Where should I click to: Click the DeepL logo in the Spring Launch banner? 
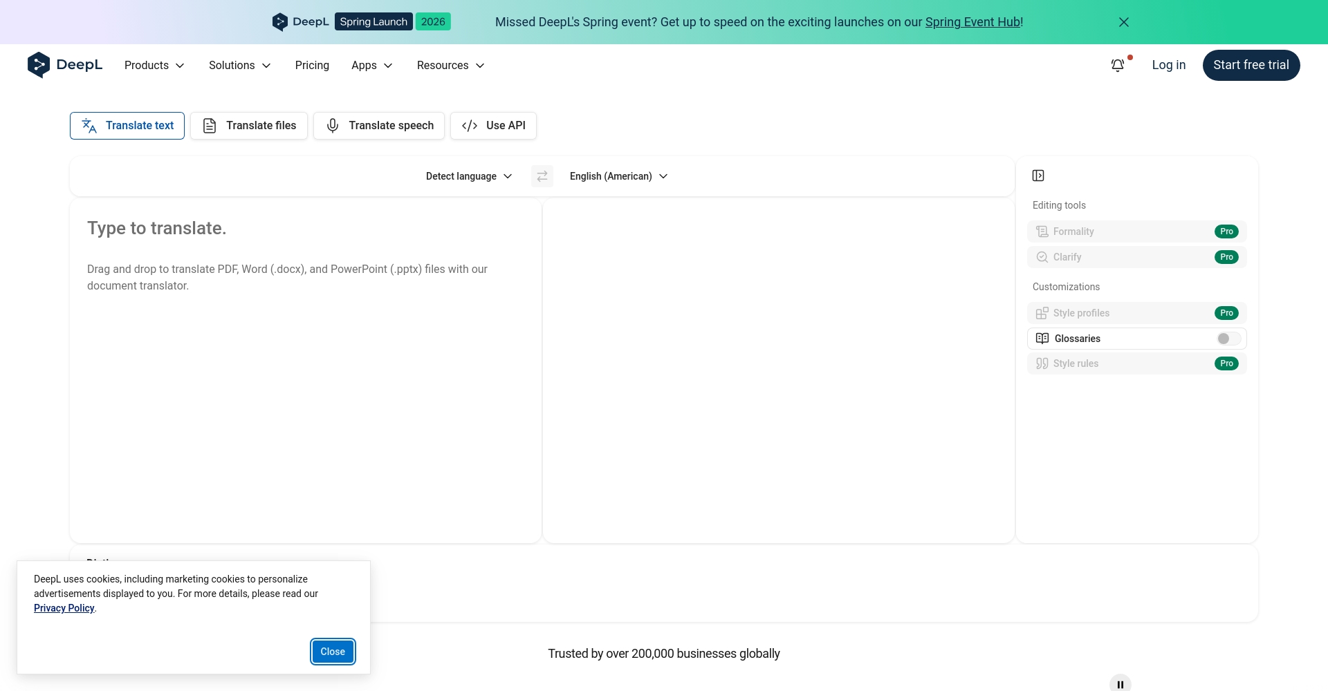click(x=301, y=22)
